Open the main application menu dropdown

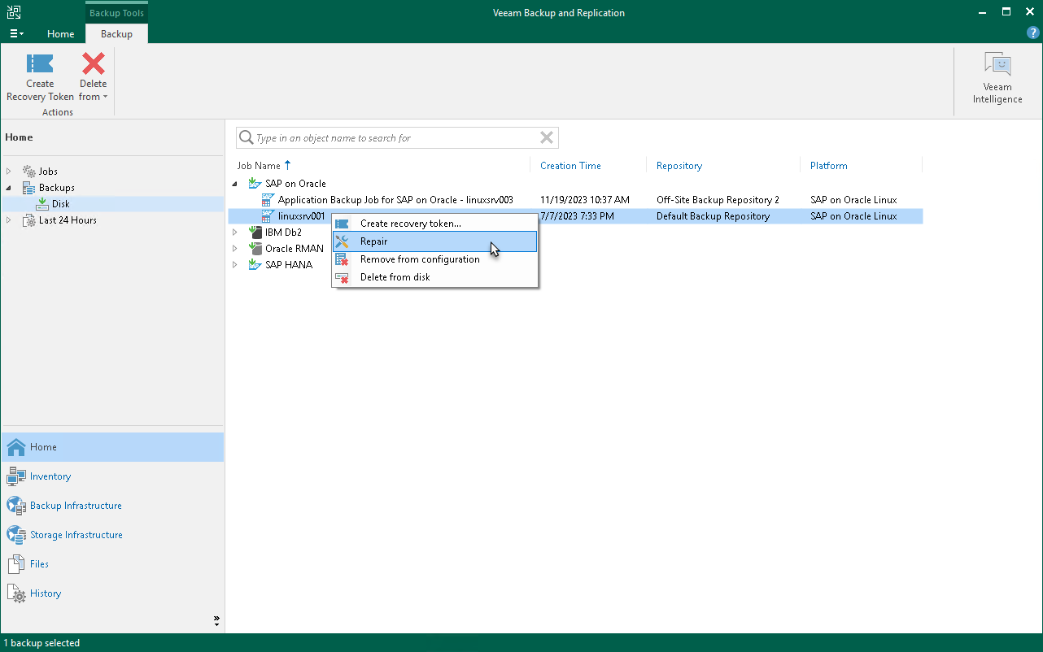[x=16, y=34]
